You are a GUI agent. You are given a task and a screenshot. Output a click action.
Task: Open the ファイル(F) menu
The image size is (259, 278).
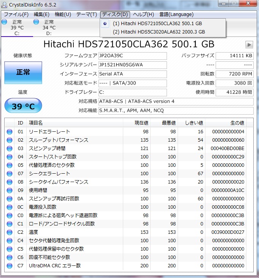16,14
